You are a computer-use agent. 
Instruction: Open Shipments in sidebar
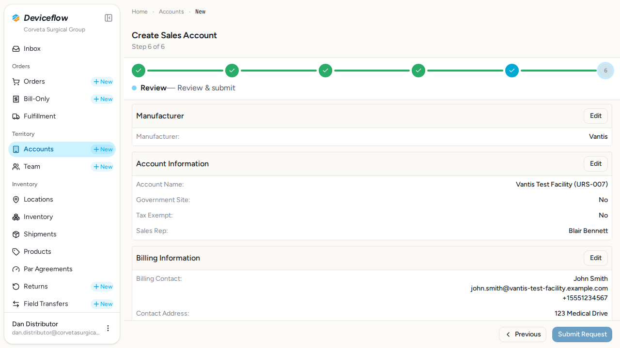62,234
